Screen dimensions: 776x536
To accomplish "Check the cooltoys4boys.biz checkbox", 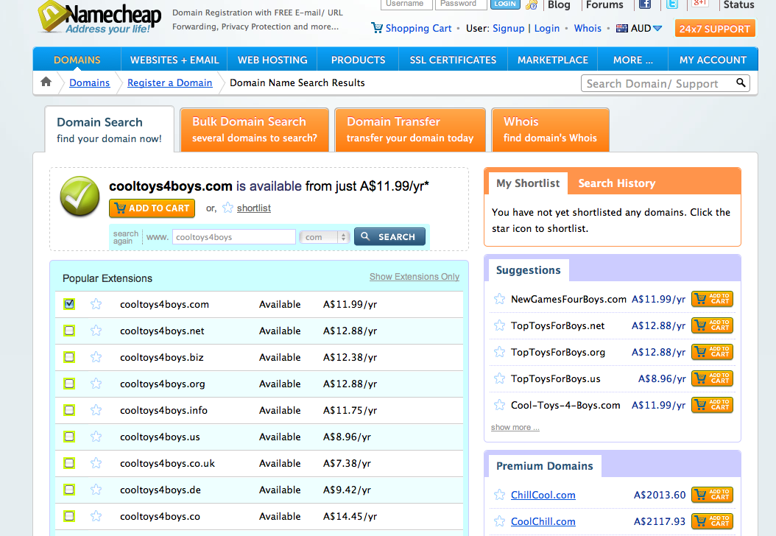I will pos(69,357).
